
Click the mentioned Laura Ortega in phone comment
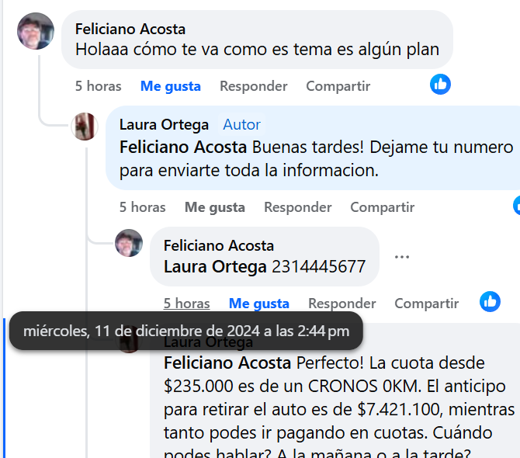tap(215, 266)
